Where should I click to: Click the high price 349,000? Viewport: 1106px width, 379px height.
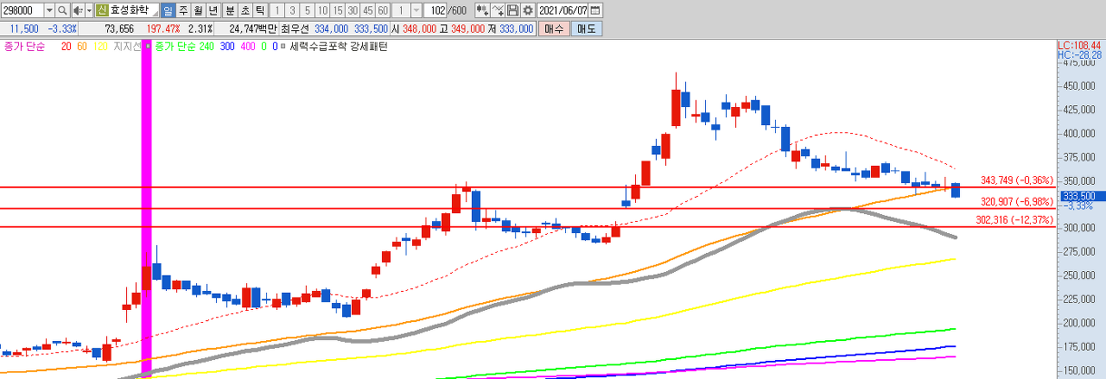pyautogui.click(x=467, y=28)
